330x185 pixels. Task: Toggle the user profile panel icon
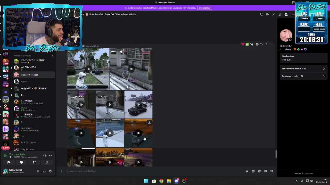286,14
